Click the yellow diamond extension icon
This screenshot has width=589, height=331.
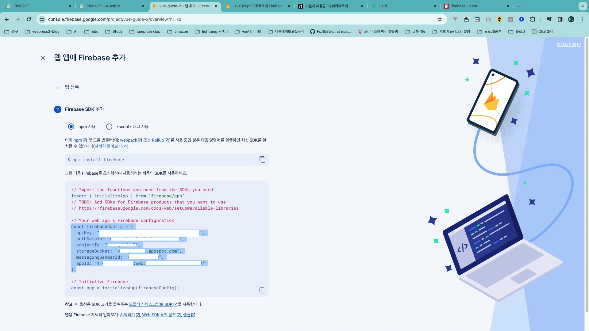coord(499,19)
